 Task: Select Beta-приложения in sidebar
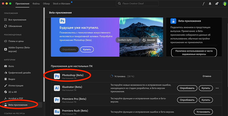pyautogui.click(x=18, y=105)
